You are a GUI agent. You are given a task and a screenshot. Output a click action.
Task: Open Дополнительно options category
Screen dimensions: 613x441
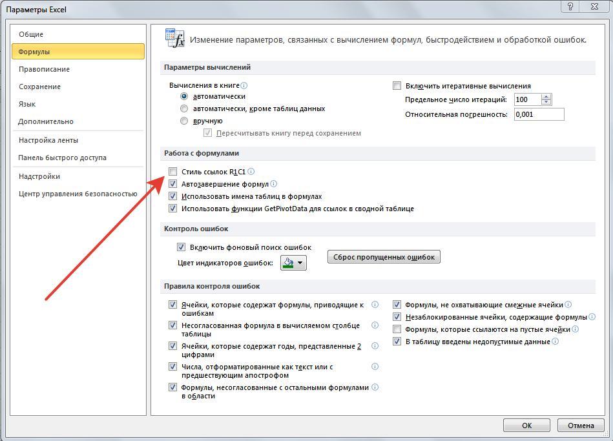pos(78,121)
